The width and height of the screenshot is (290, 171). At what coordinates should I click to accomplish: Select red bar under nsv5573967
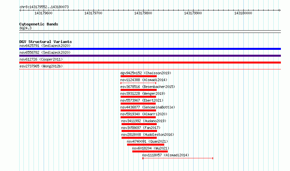click(x=138, y=104)
